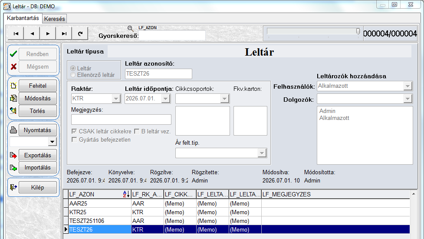Screen dimensions: 424x239
Task: Click the Gyorskereső input field
Action: coord(172,36)
